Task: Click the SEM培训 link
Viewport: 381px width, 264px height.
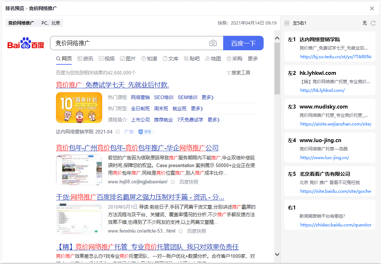Action: [187, 97]
